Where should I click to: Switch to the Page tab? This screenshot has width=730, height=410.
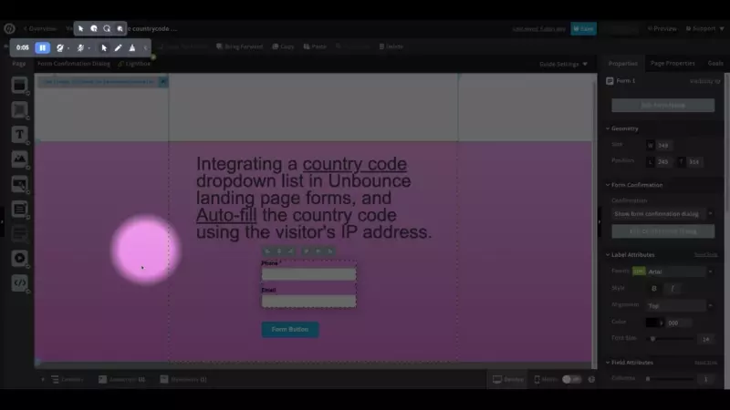point(18,64)
